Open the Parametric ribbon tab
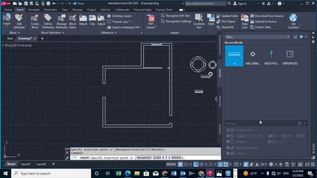Image resolution: width=317 pixels, height=178 pixels. coord(51,10)
